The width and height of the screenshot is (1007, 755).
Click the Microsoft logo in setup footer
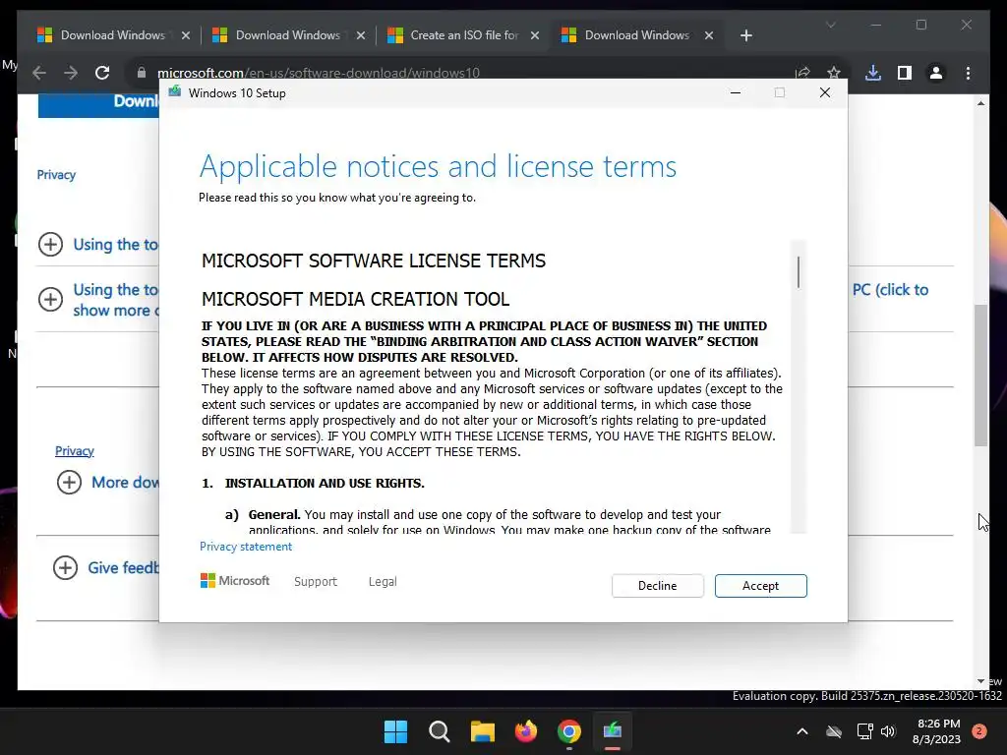point(235,580)
